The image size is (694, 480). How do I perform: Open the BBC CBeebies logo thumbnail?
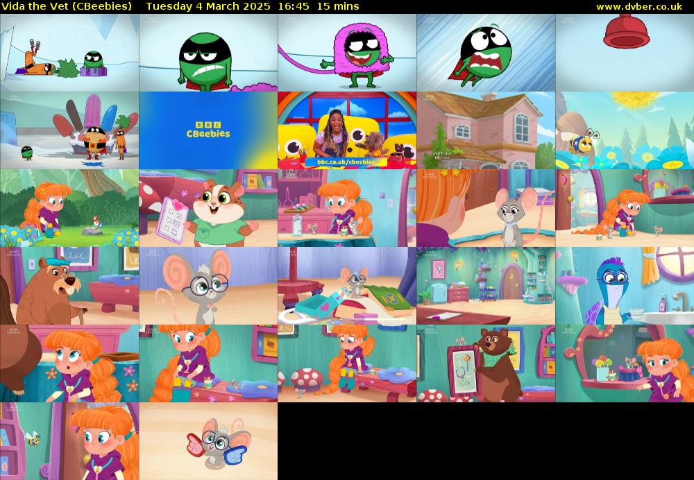(208, 130)
